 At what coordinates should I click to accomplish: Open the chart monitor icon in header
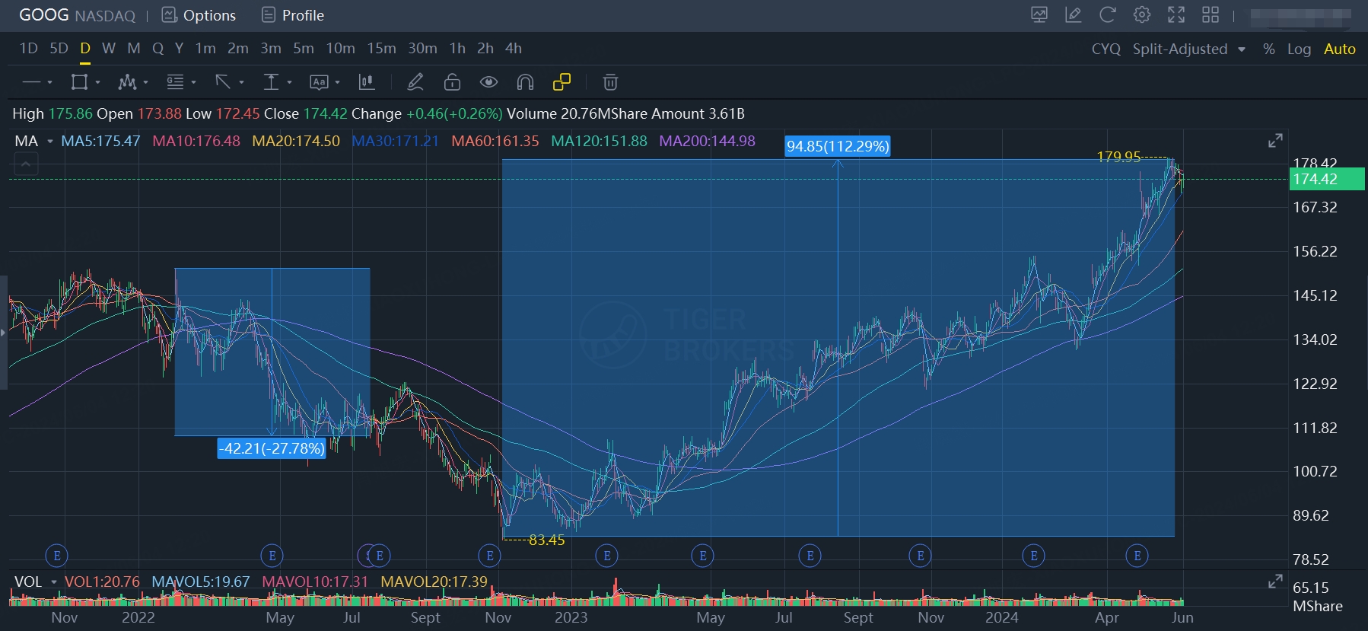coord(1039,15)
